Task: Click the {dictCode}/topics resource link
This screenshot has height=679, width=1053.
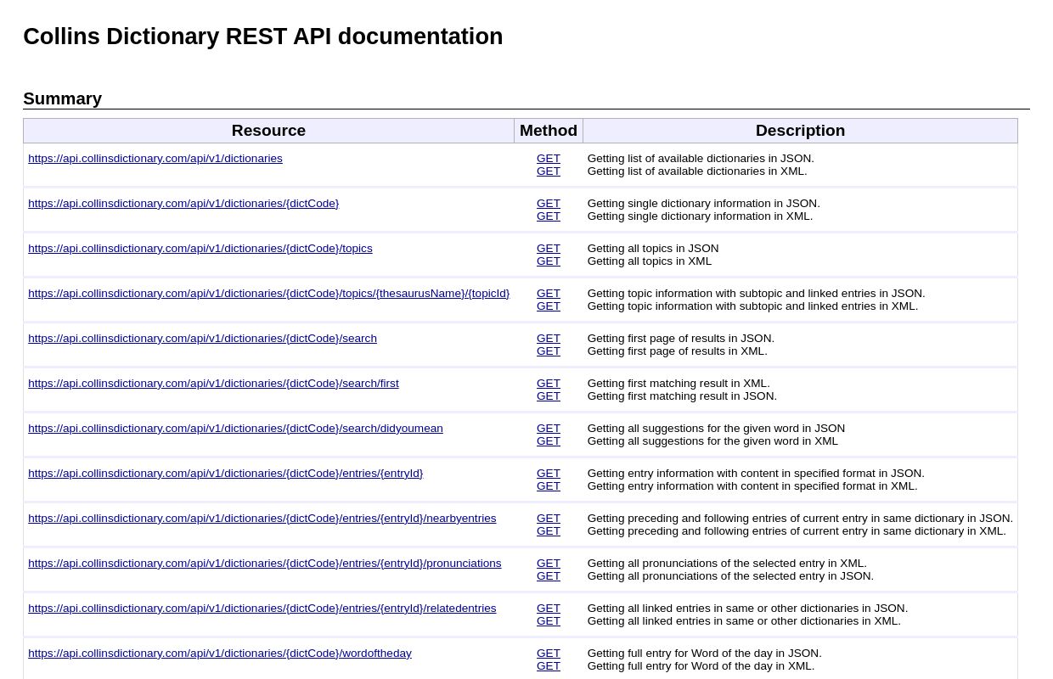Action: [200, 249]
